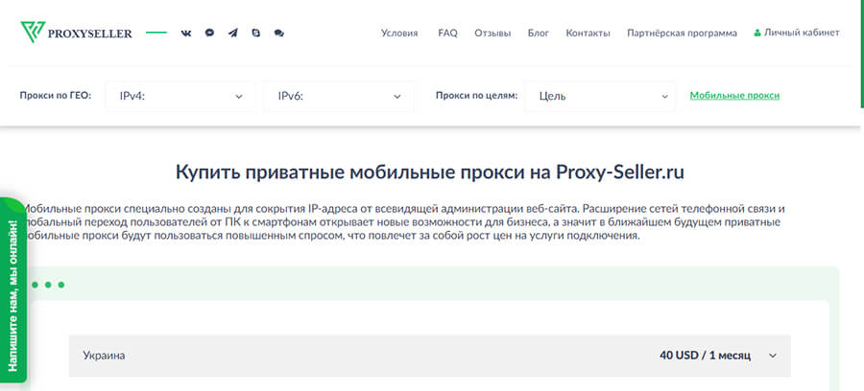
Task: Open the chat bubbles icon in header
Action: 278,33
